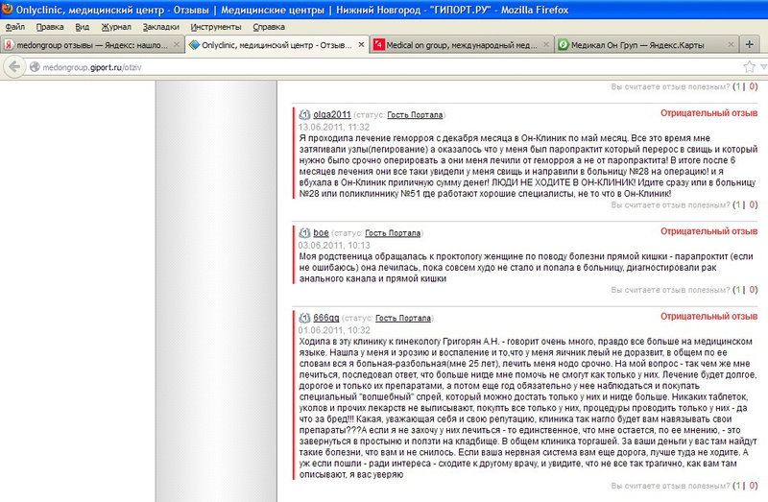Viewport: 768px width, 502px height.
Task: Click date 03.06.2011, 10:13
Action: [334, 245]
